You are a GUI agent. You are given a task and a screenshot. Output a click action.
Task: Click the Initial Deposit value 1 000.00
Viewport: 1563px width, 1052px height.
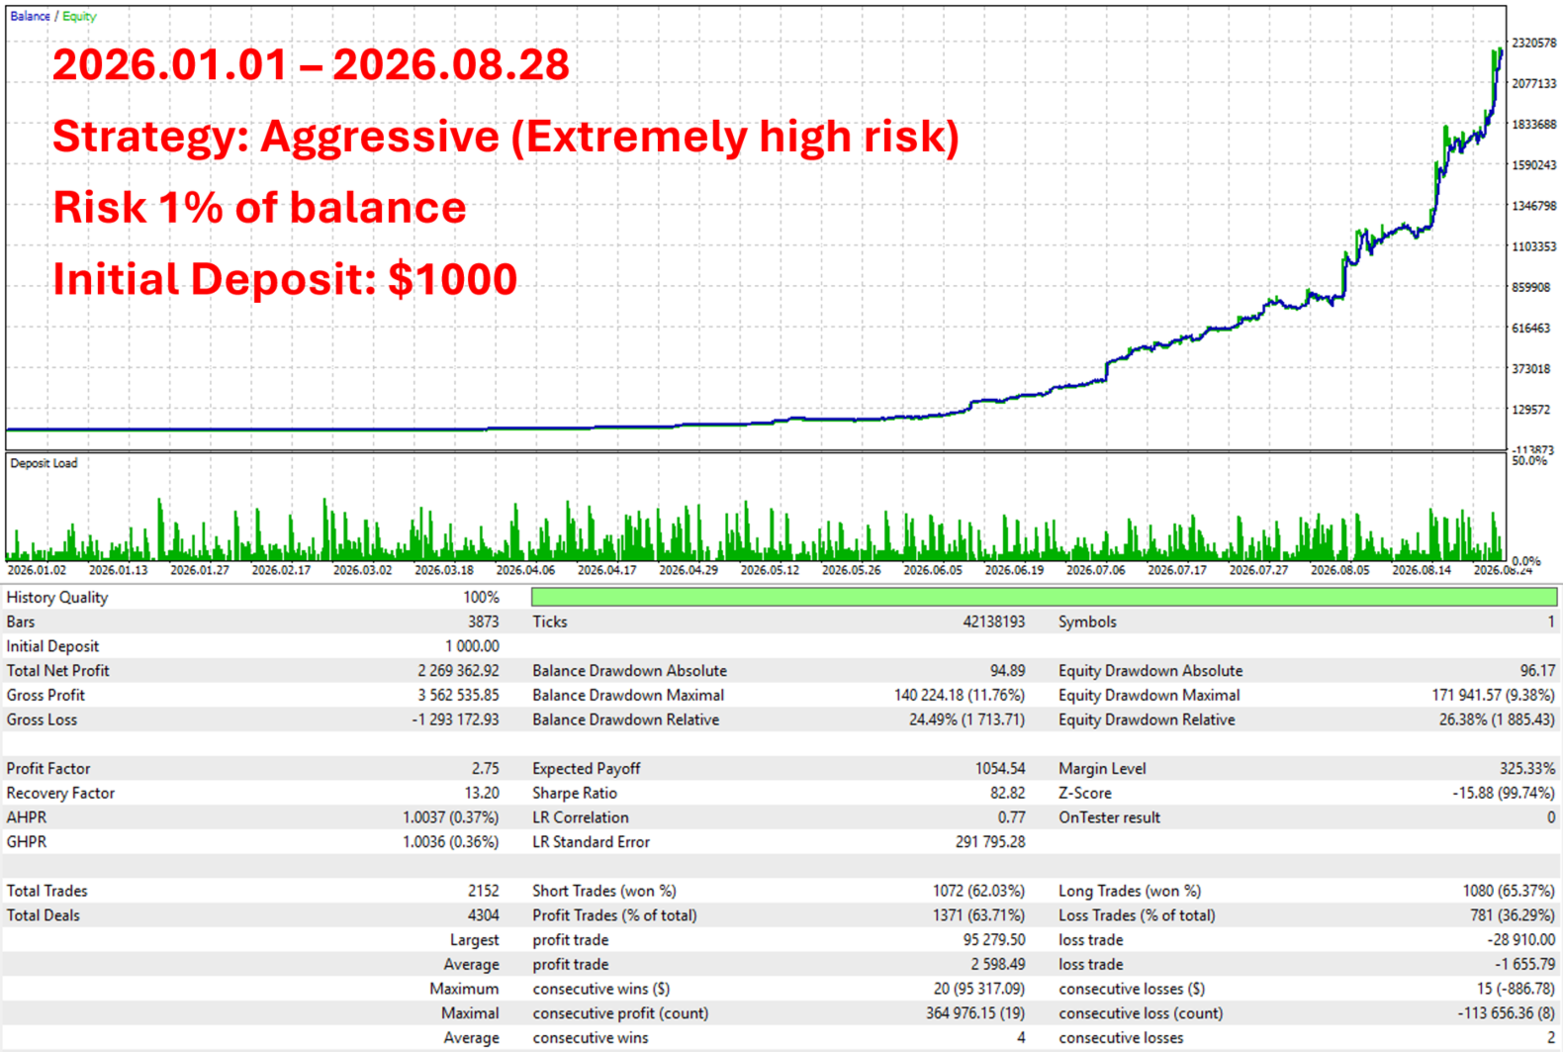(x=472, y=646)
